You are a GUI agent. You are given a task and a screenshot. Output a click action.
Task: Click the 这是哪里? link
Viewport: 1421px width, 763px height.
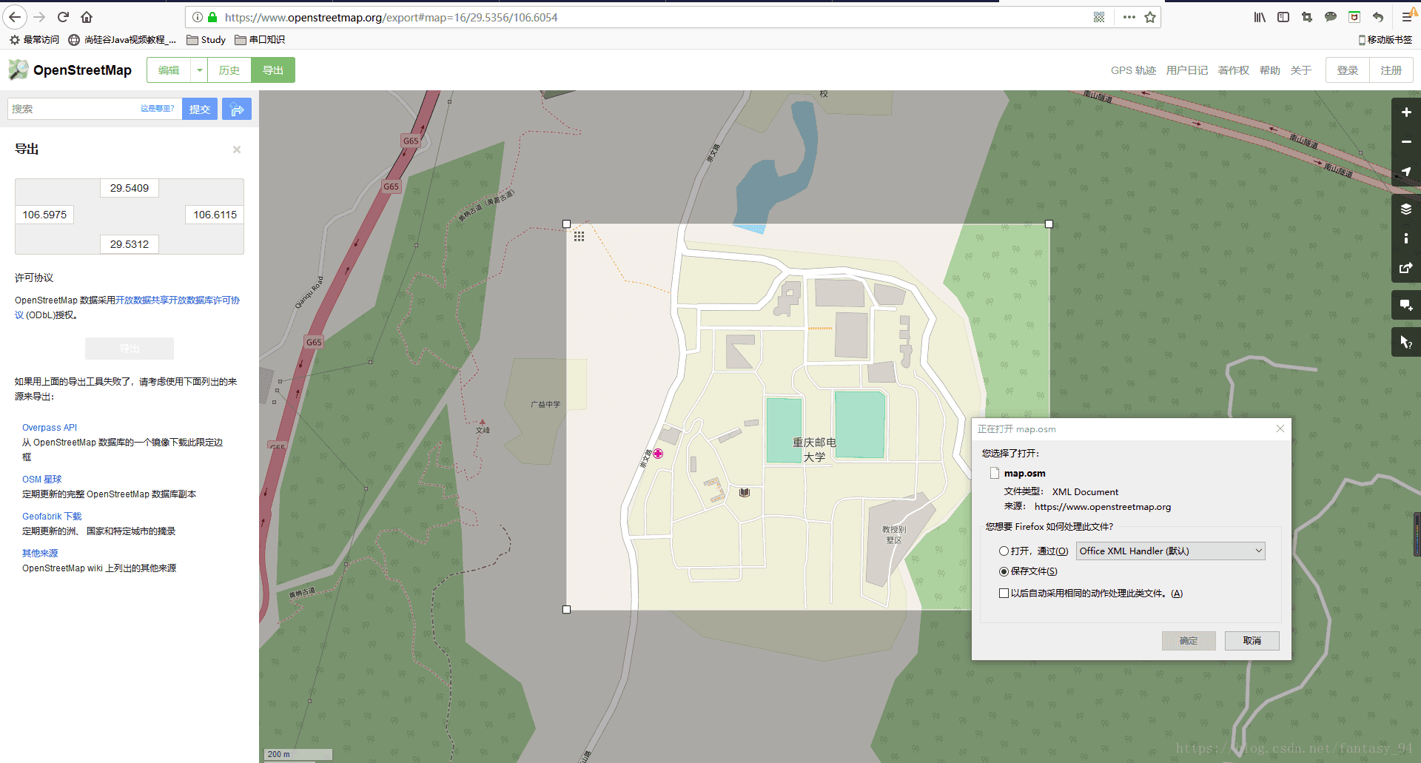pyautogui.click(x=158, y=109)
